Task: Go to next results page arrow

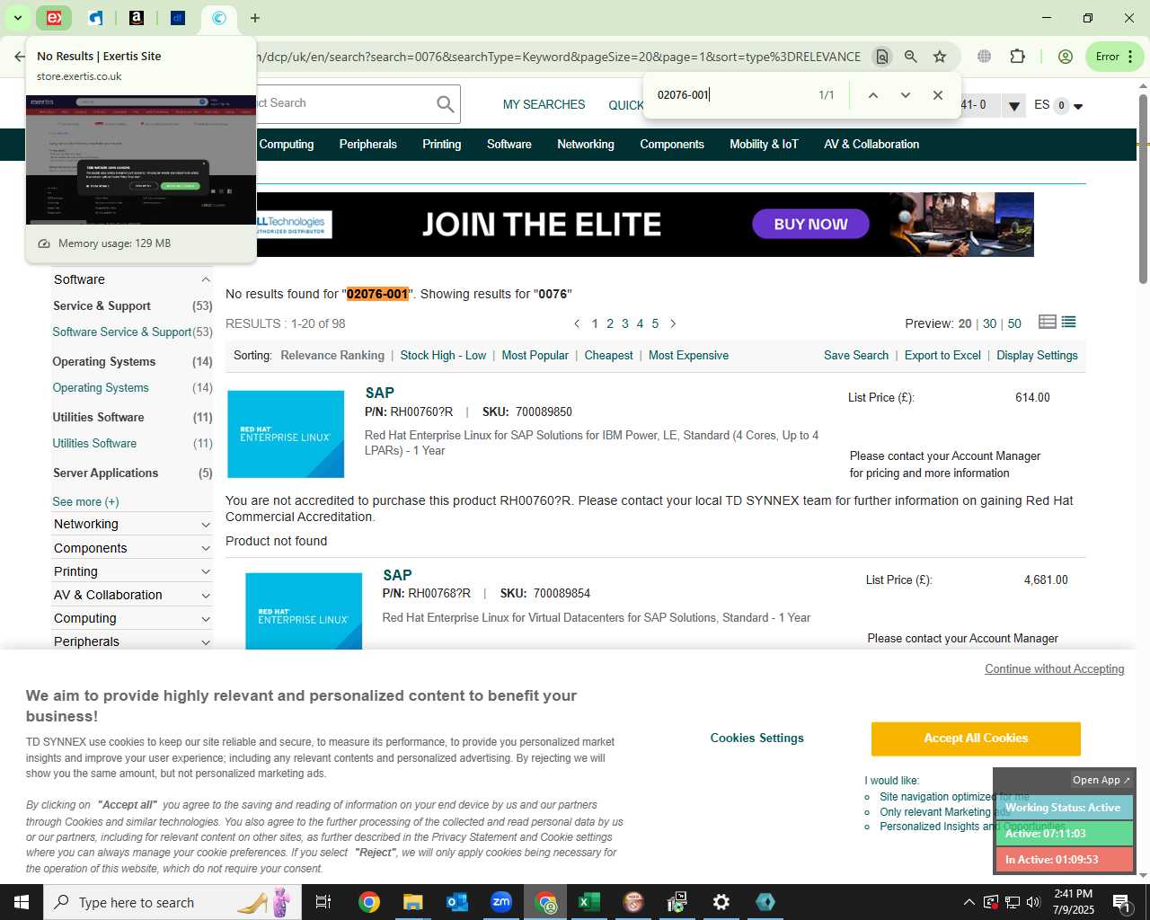Action: (673, 323)
